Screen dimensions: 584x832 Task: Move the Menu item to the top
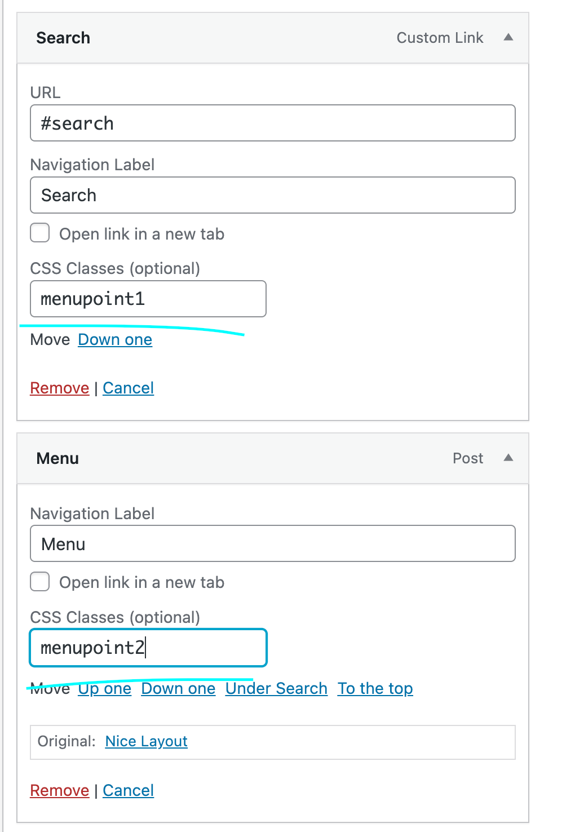point(375,688)
